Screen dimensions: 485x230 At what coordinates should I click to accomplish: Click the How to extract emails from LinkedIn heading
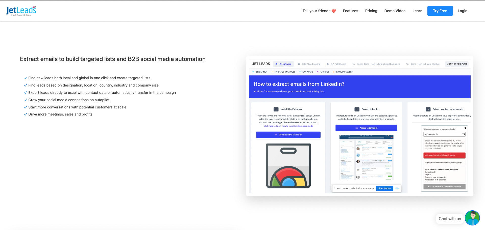299,84
